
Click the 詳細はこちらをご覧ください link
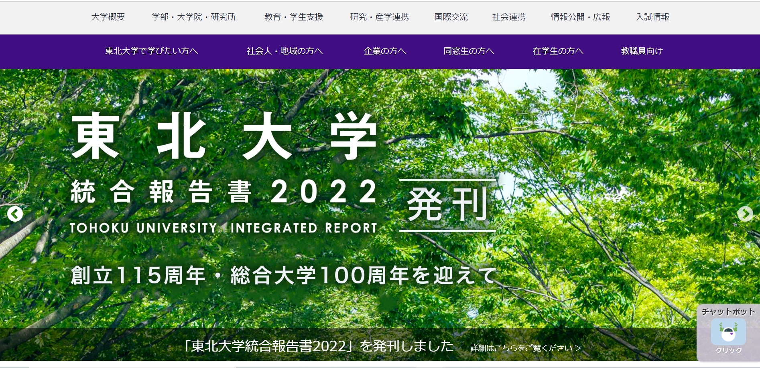(x=526, y=348)
